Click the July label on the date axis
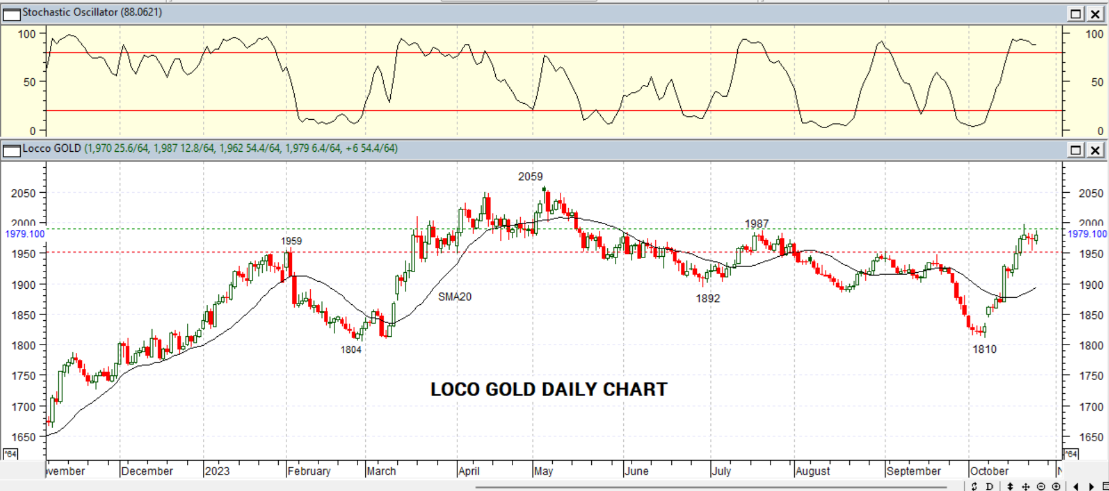The width and height of the screenshot is (1109, 491). click(x=721, y=471)
